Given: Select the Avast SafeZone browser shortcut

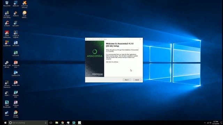Looking at the screenshot, I should 24,15.
